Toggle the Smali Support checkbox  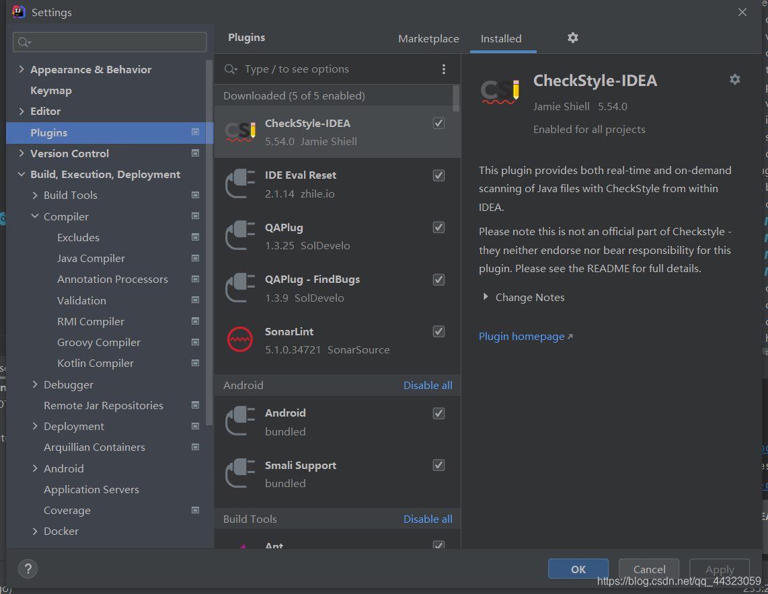[x=439, y=465]
